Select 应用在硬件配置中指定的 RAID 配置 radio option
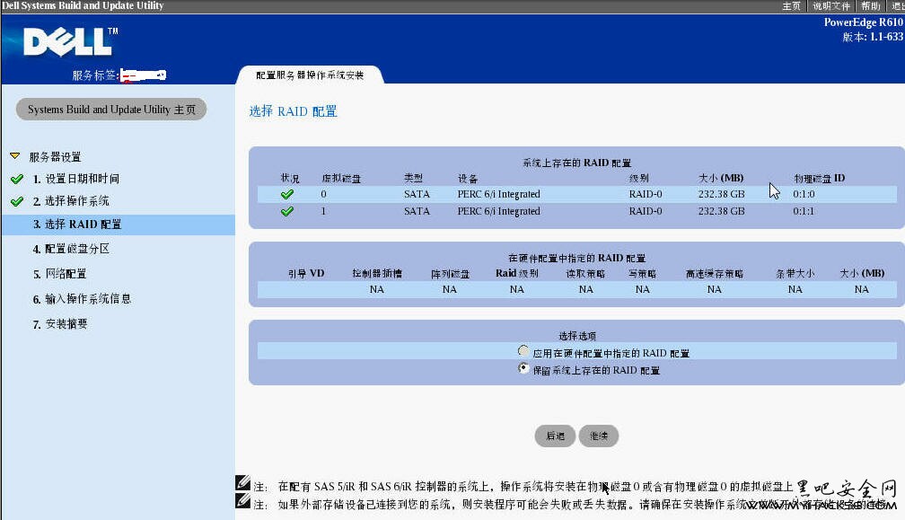The height and width of the screenshot is (520, 905). [524, 352]
